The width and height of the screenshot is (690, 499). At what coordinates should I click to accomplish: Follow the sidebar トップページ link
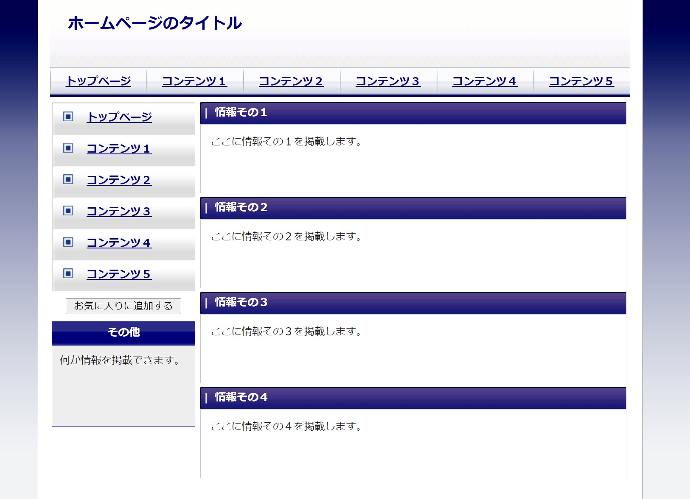(119, 117)
